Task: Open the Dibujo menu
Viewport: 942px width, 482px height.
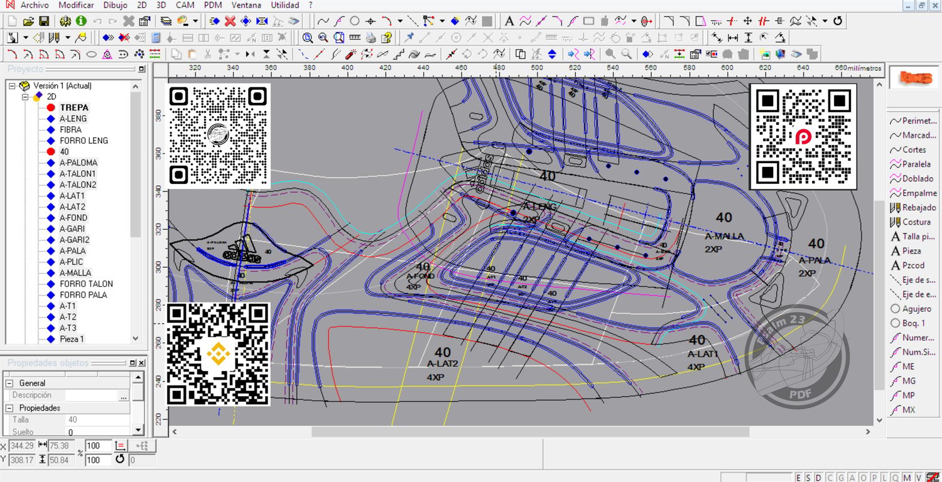Action: click(x=116, y=5)
